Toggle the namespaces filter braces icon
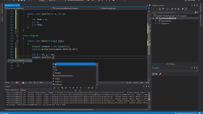 point(58,88)
